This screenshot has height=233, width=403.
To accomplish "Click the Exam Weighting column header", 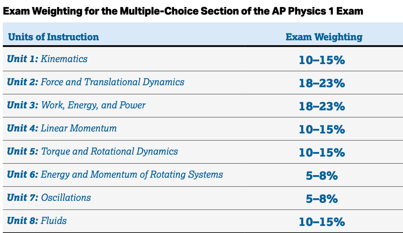I will click(324, 37).
